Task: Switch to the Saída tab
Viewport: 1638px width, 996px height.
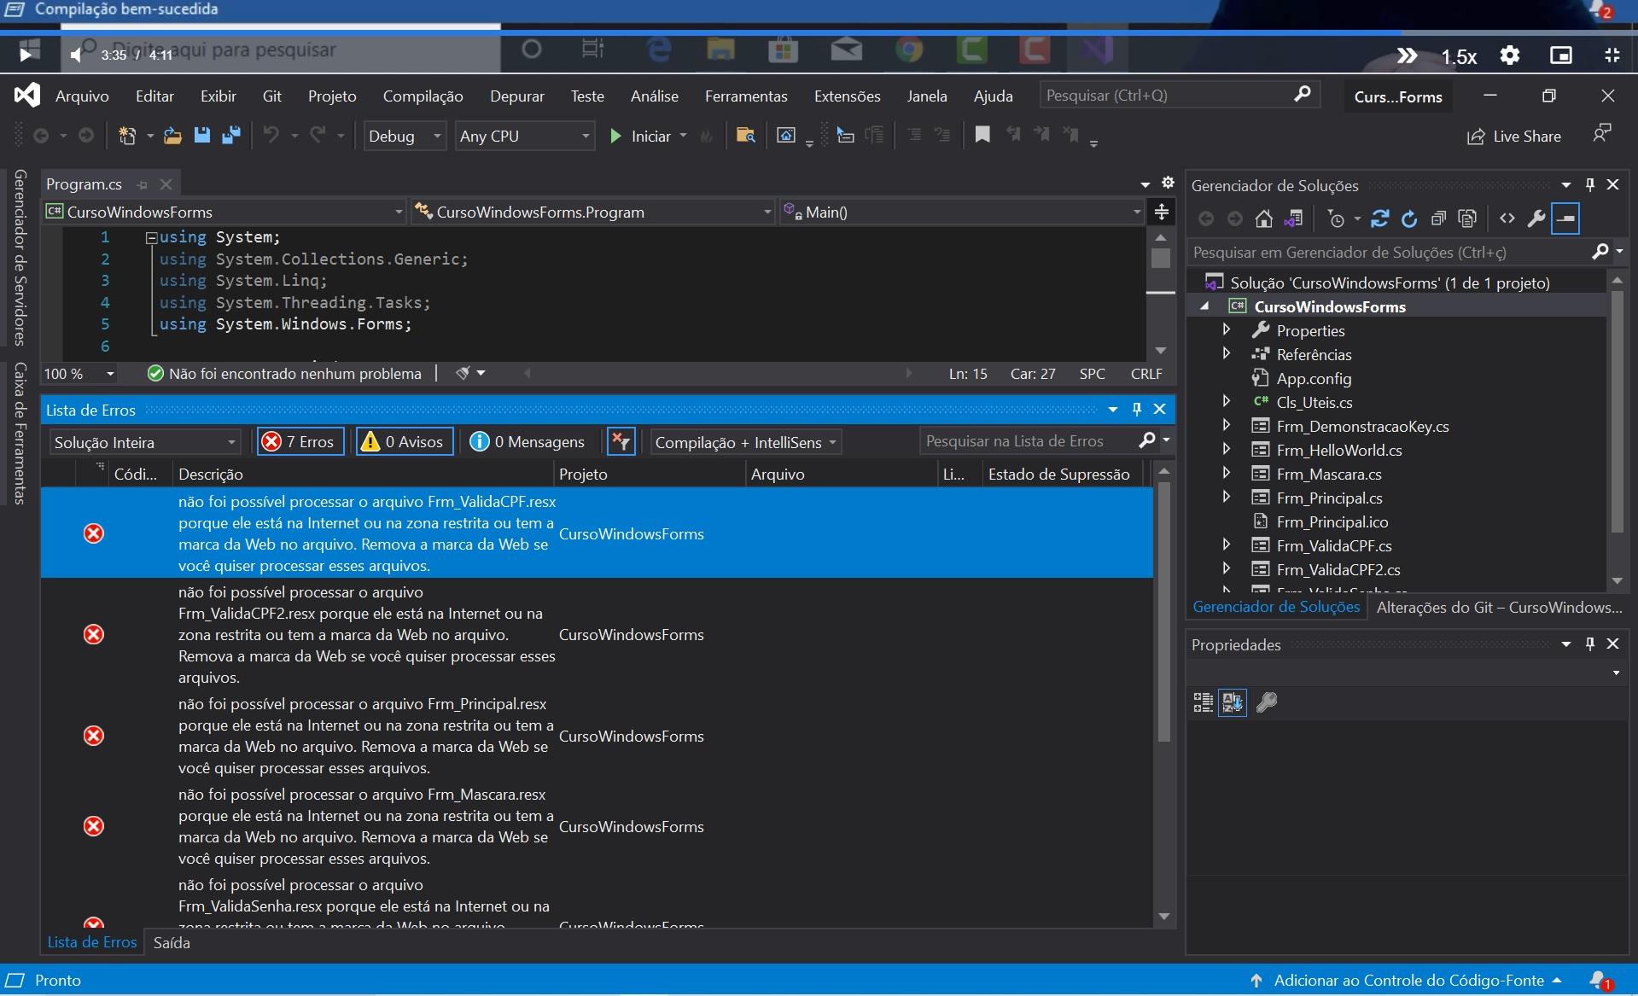Action: [x=172, y=942]
